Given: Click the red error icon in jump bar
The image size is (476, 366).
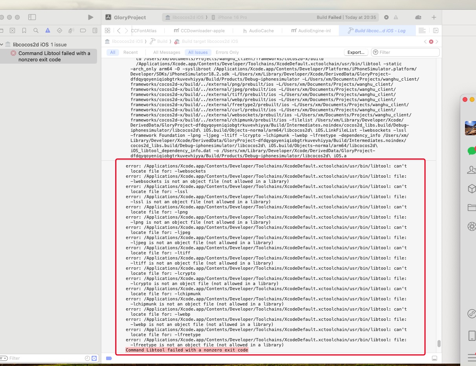Looking at the screenshot, I should 431,41.
